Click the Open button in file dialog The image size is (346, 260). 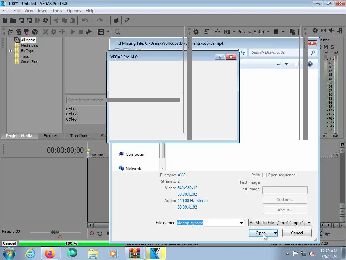click(261, 233)
